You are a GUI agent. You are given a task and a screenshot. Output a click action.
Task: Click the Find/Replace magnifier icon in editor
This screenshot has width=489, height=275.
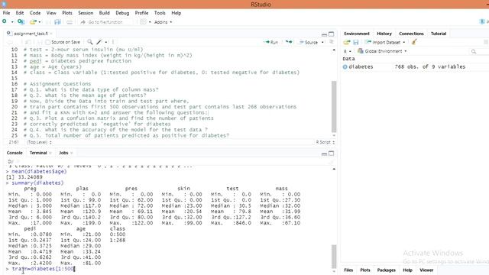(x=90, y=42)
